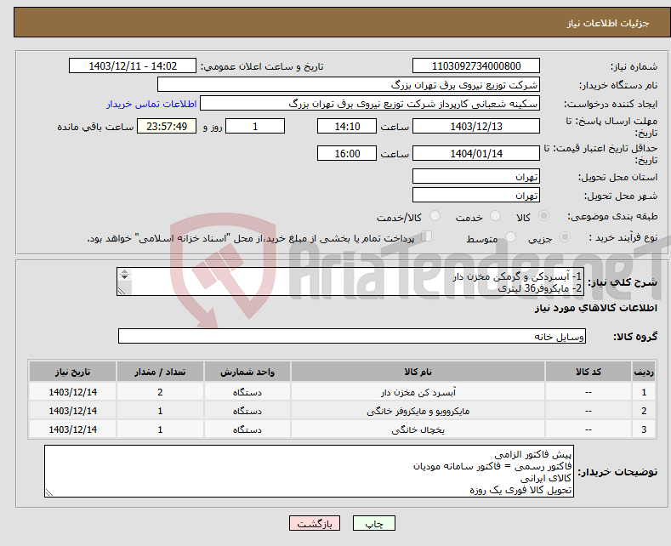The height and width of the screenshot is (546, 671).
Task: Click the توضیحات خریدار text area
Action: (309, 471)
